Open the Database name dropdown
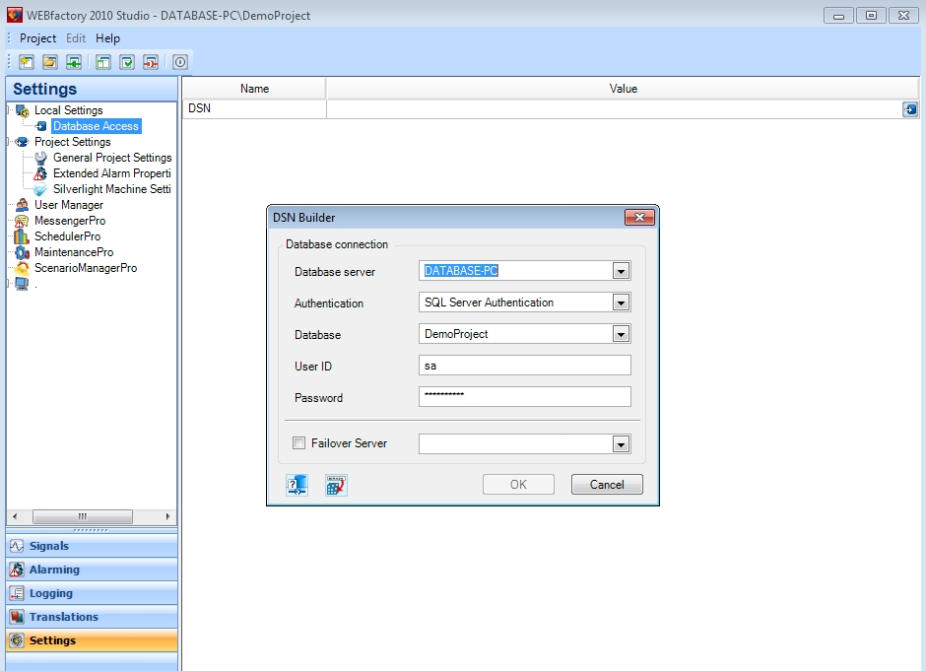Screen dimensions: 926x671 621,334
